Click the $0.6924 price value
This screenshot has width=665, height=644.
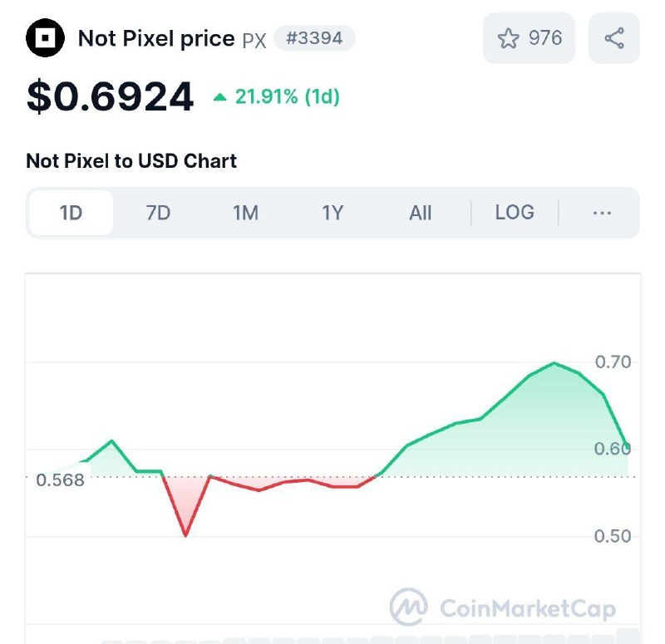110,96
